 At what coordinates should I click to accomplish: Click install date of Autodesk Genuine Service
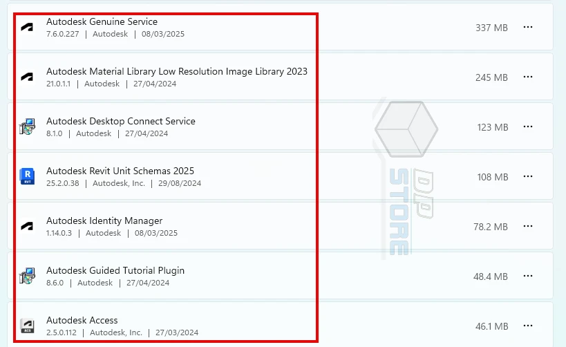pyautogui.click(x=163, y=34)
